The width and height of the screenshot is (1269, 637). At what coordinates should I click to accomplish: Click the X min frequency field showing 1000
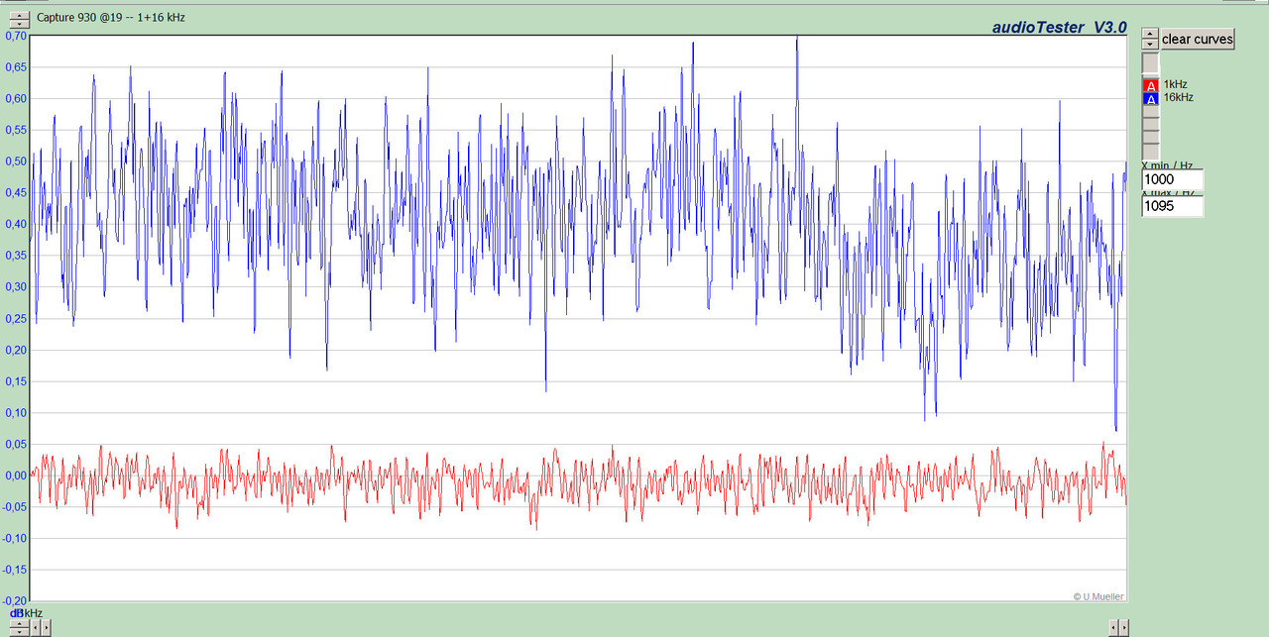pos(1173,179)
